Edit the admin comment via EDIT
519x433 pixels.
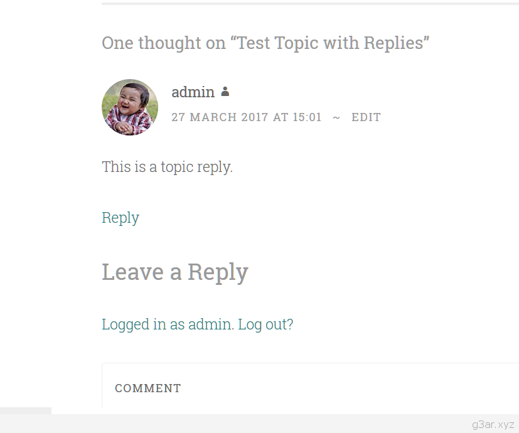[366, 117]
